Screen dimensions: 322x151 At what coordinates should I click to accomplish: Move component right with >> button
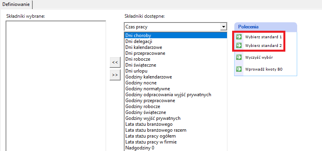[115, 75]
